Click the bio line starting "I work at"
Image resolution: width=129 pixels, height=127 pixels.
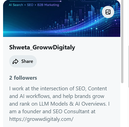point(58,89)
